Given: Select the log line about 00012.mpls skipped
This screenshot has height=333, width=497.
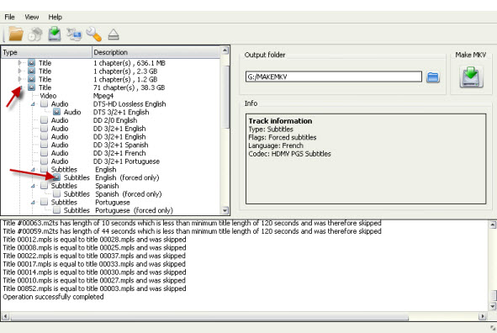Looking at the screenshot, I should (94, 240).
